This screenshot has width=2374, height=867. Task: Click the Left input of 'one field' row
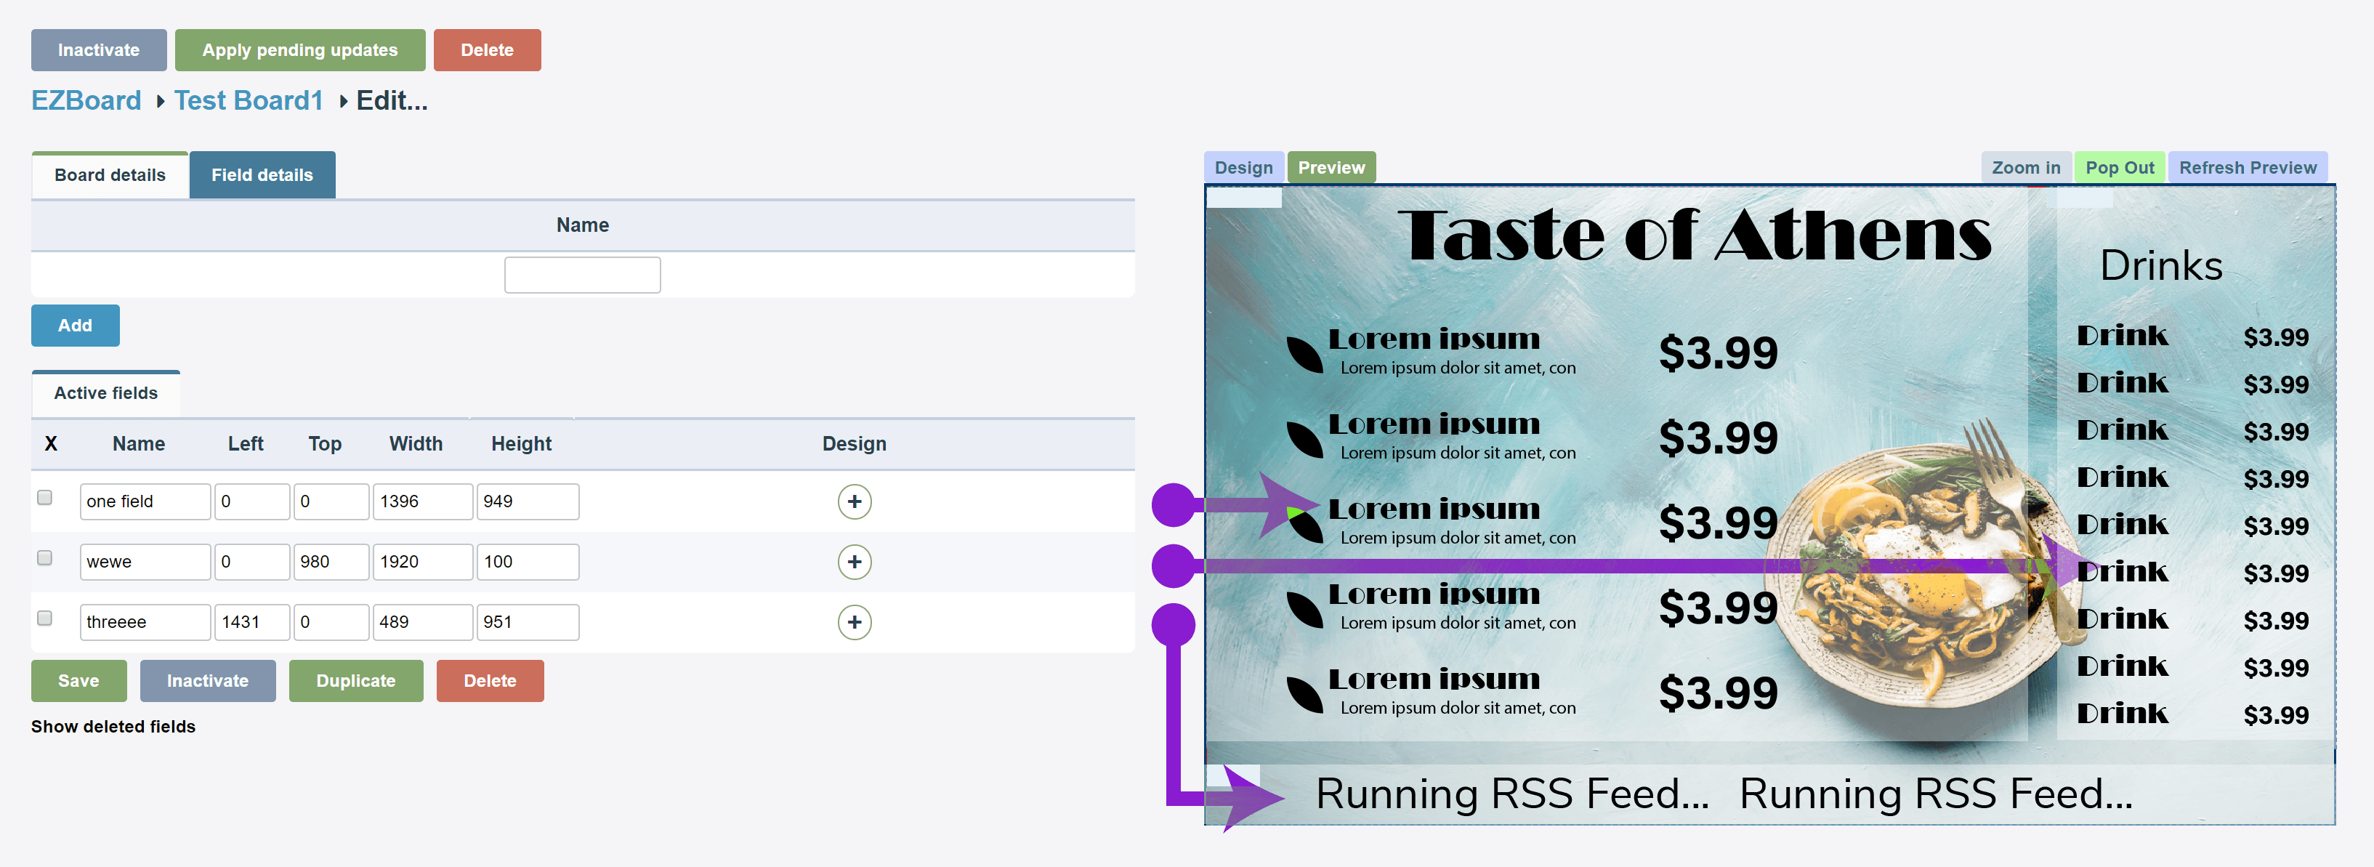pos(251,501)
